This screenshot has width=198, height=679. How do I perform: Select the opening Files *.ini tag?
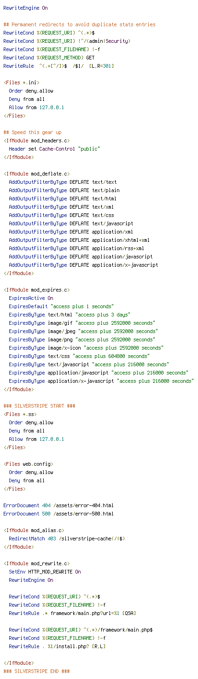pos(20,82)
